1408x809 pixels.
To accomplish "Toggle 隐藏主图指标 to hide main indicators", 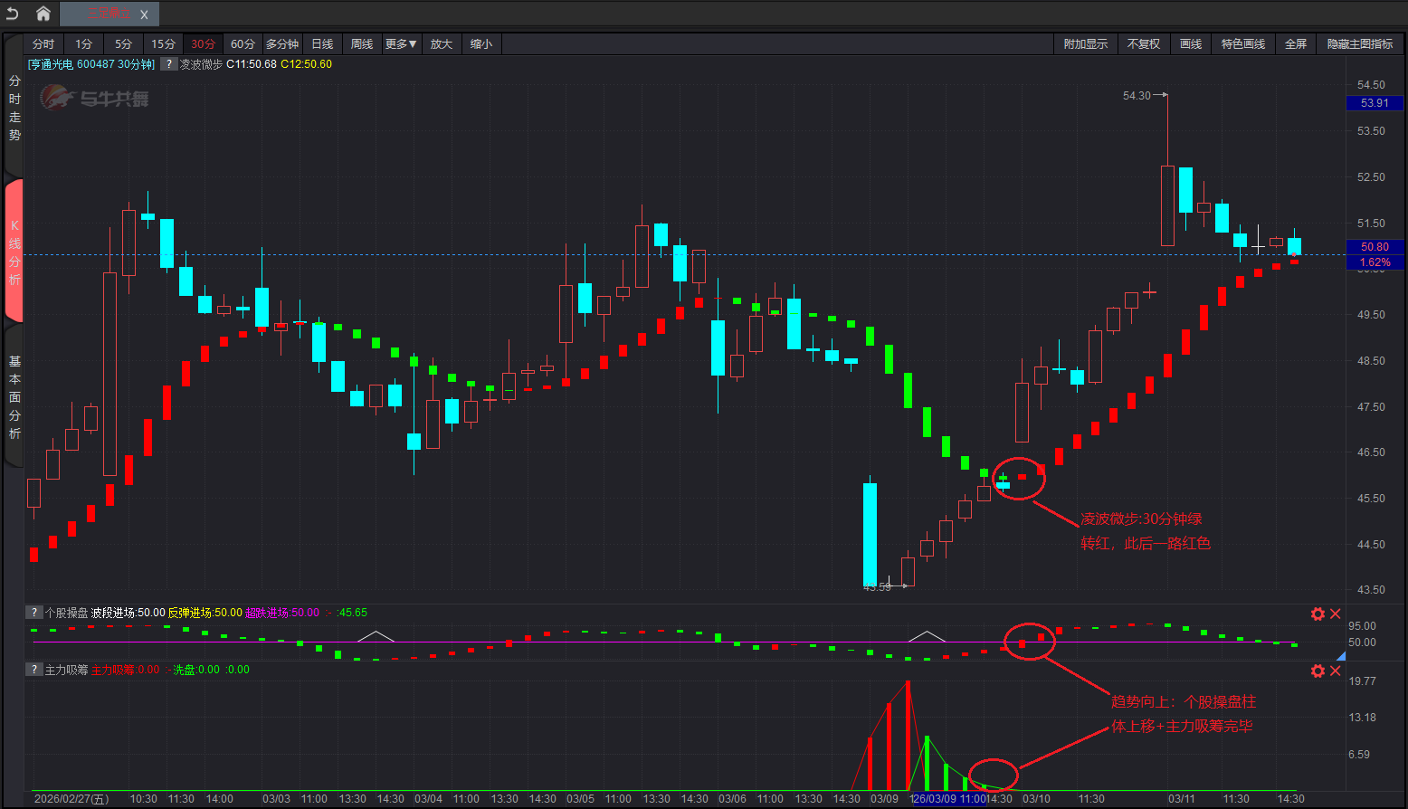I will tap(1360, 44).
